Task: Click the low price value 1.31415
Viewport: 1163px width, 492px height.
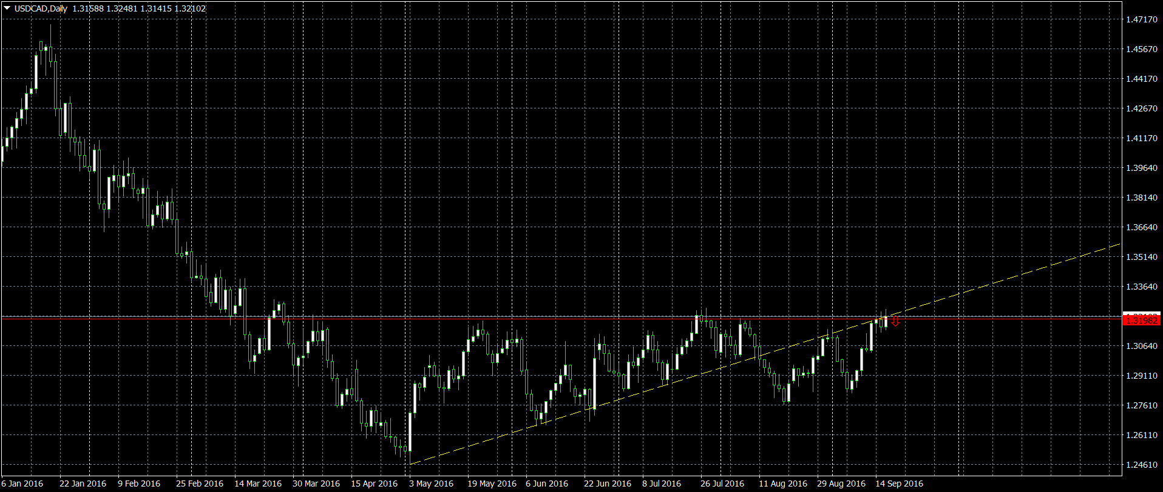Action: click(156, 8)
